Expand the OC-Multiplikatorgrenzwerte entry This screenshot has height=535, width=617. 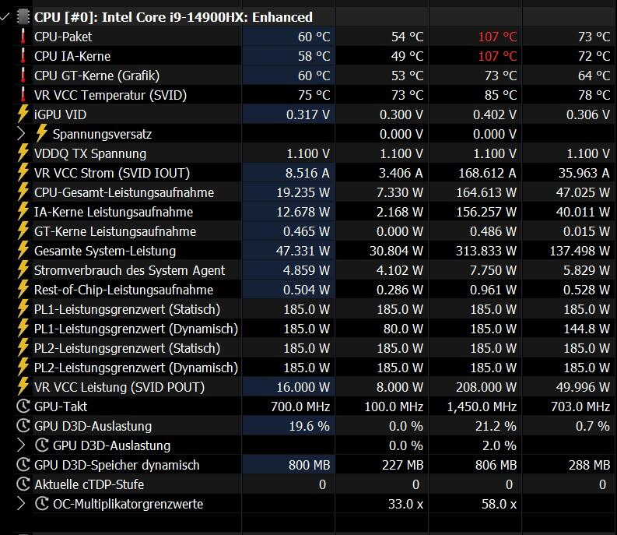coord(21,504)
